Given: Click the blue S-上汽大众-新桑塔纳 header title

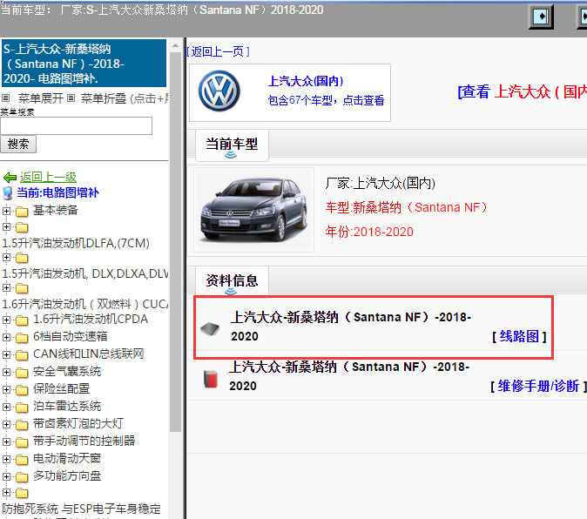Looking at the screenshot, I should click(x=84, y=64).
